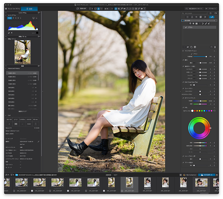This screenshot has height=199, width=223.
Task: Open the Light corrections tab (sun icon)
Action: (x=187, y=17)
